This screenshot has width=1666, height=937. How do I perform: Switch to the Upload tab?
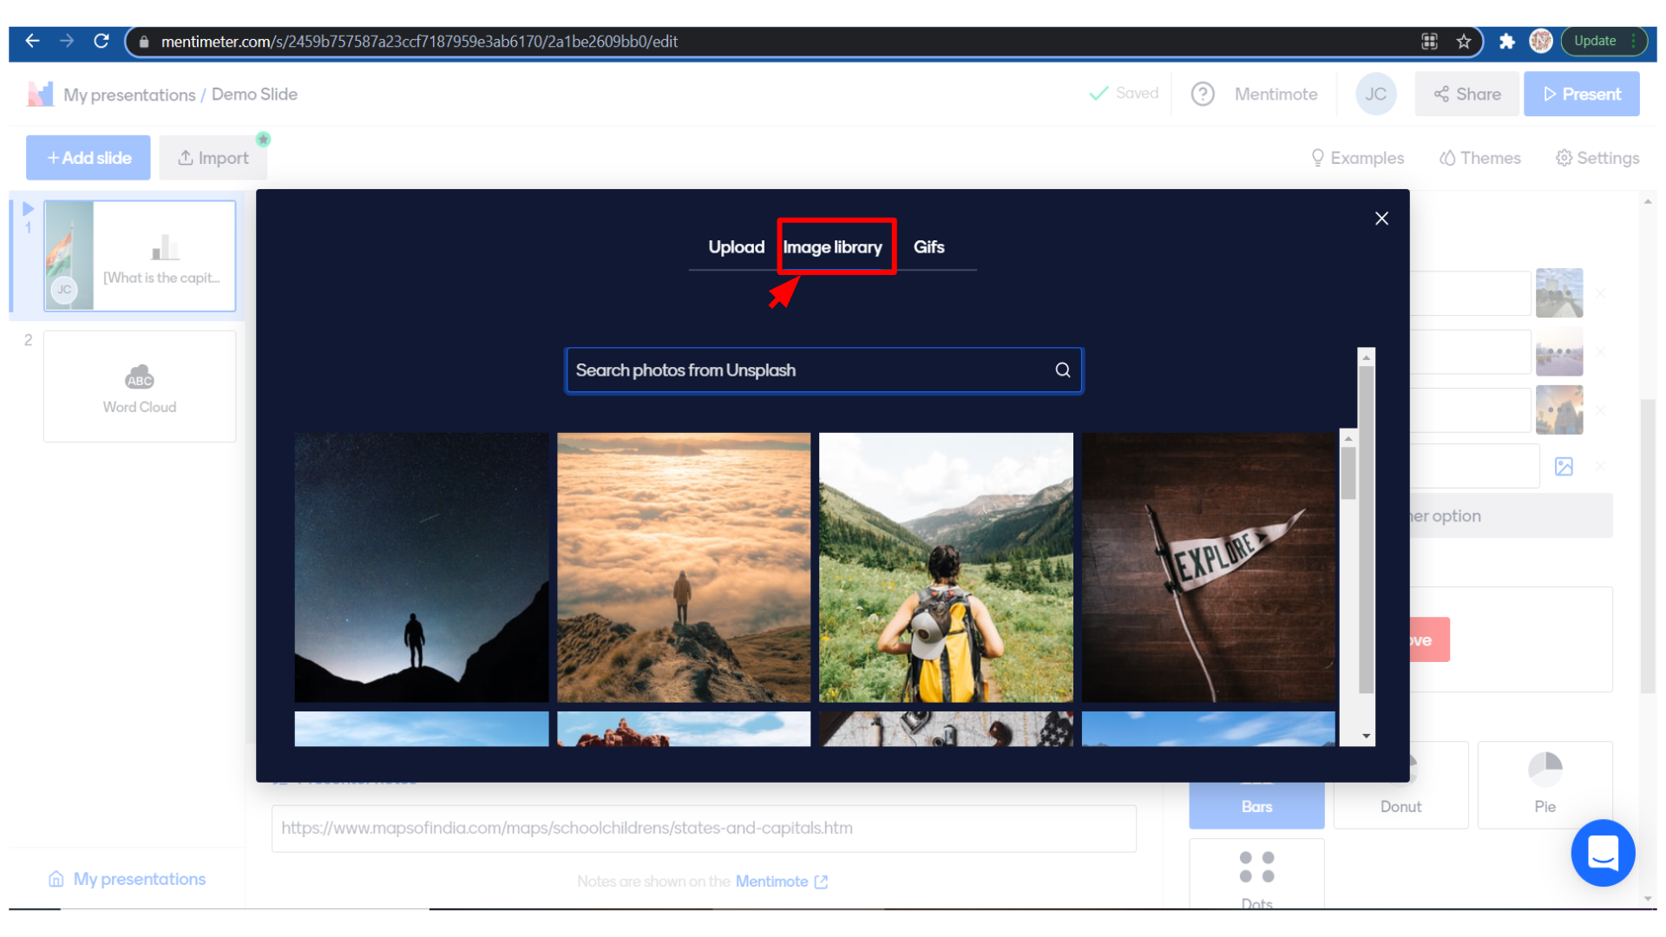pos(736,247)
